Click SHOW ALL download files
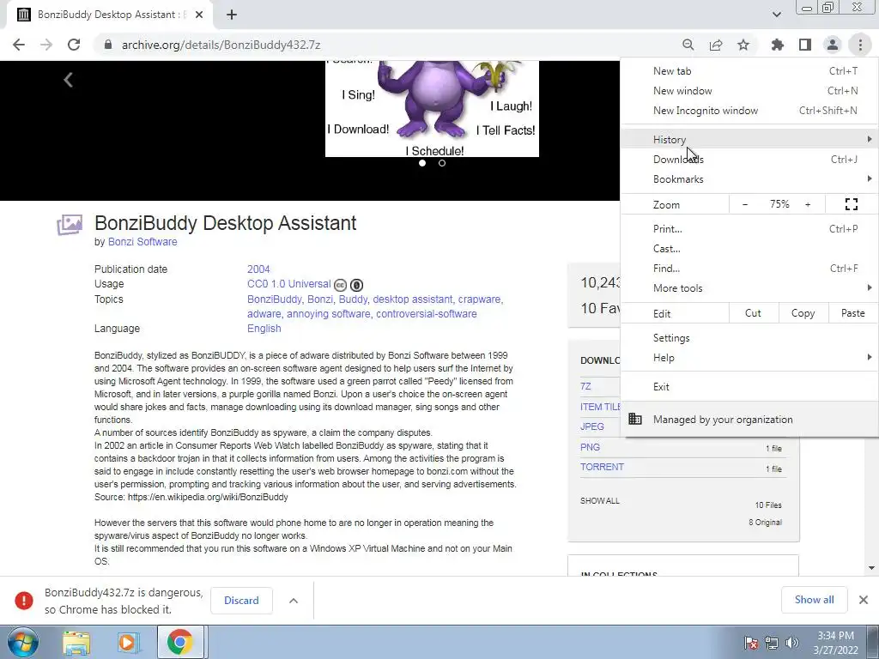 pyautogui.click(x=600, y=500)
